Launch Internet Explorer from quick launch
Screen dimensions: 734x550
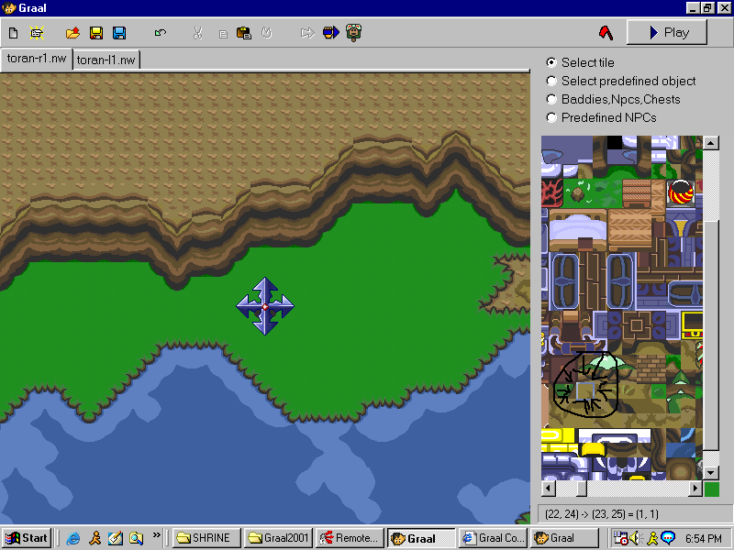(73, 538)
